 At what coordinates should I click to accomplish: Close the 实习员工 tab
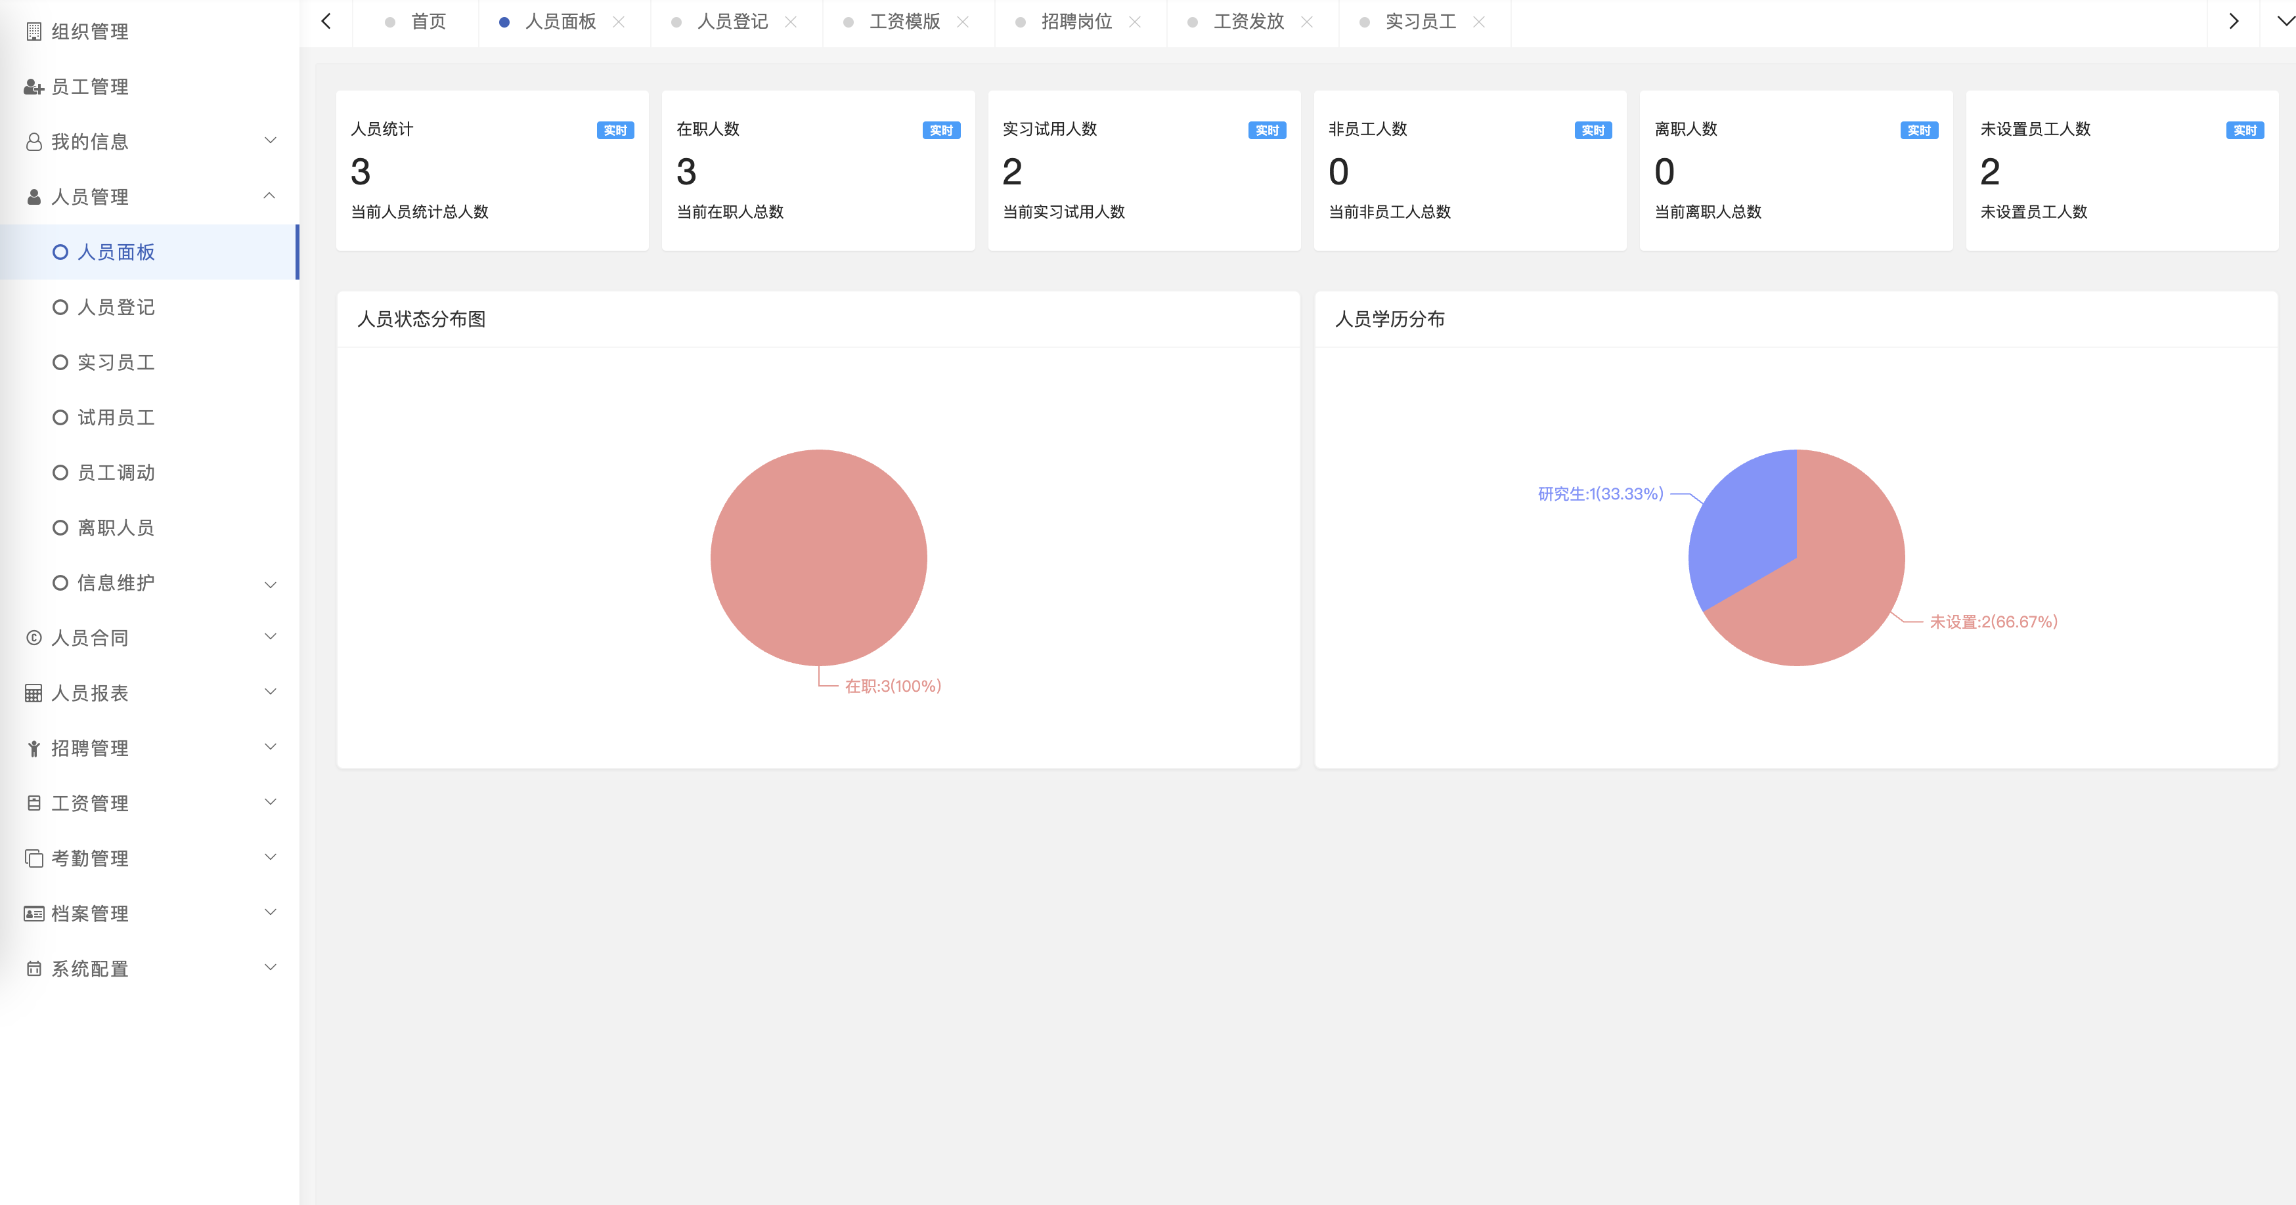tap(1479, 22)
